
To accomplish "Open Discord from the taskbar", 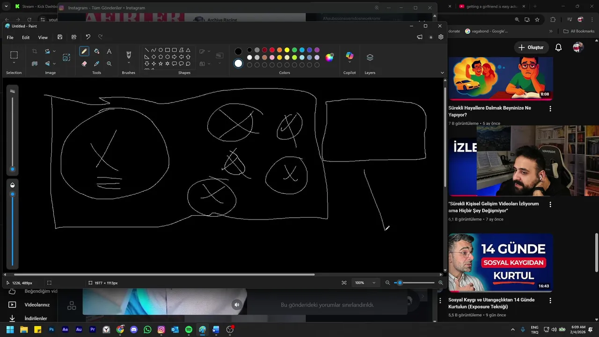I will 134,330.
